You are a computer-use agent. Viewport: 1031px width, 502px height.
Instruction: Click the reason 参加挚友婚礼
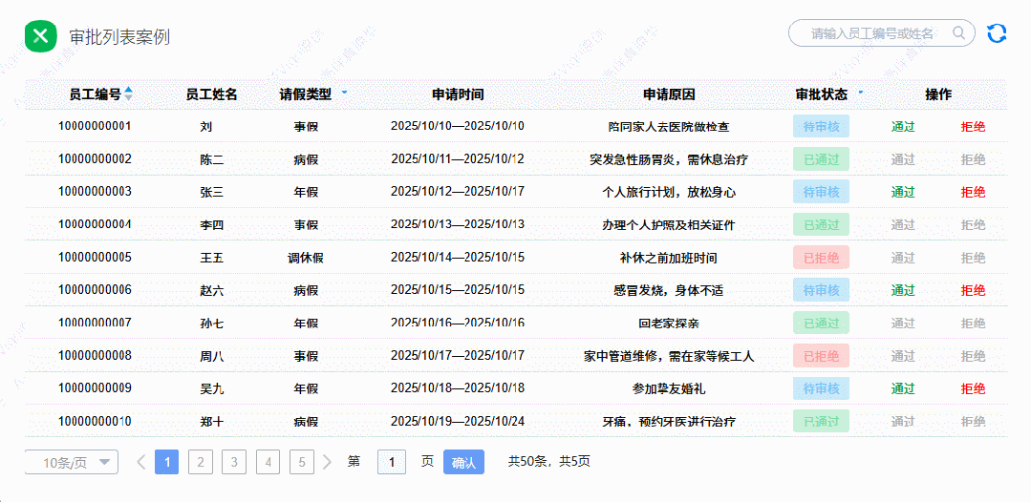(x=669, y=389)
